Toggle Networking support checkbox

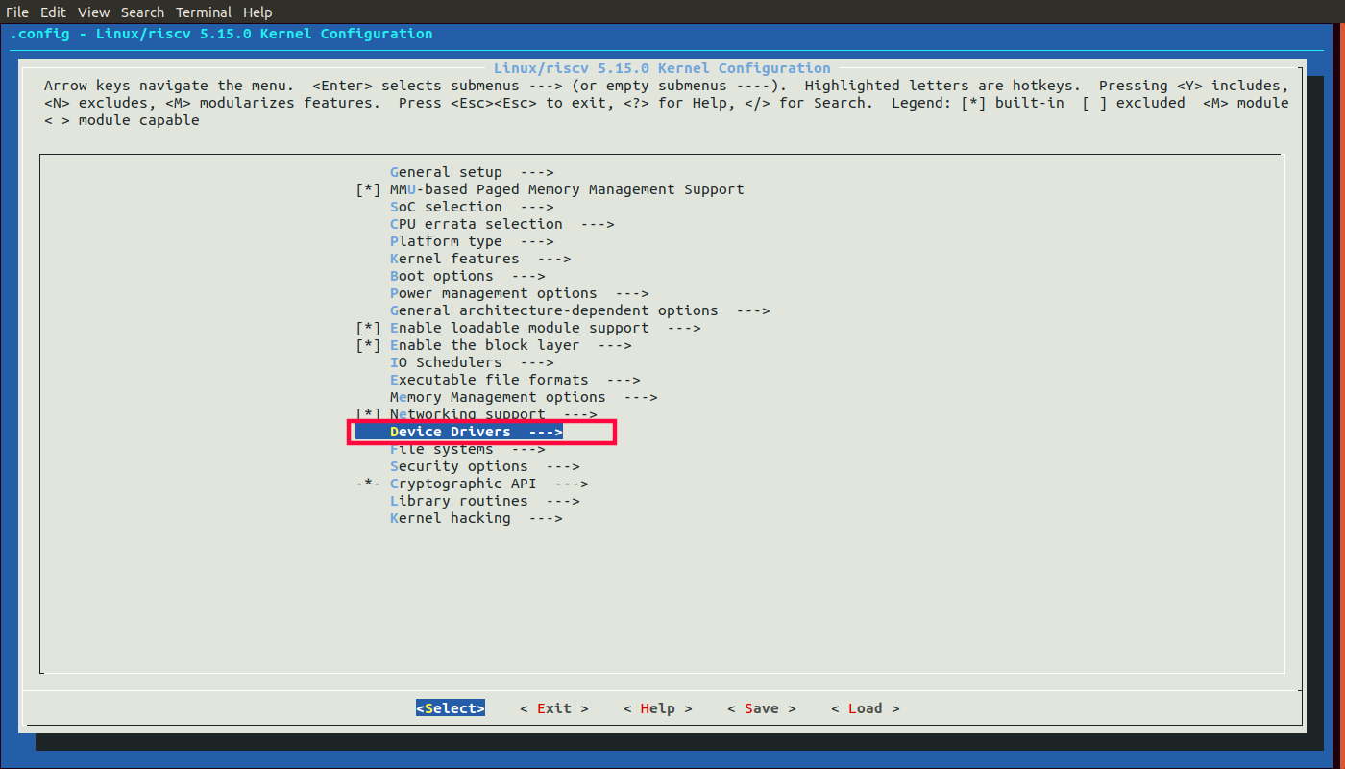click(x=369, y=414)
